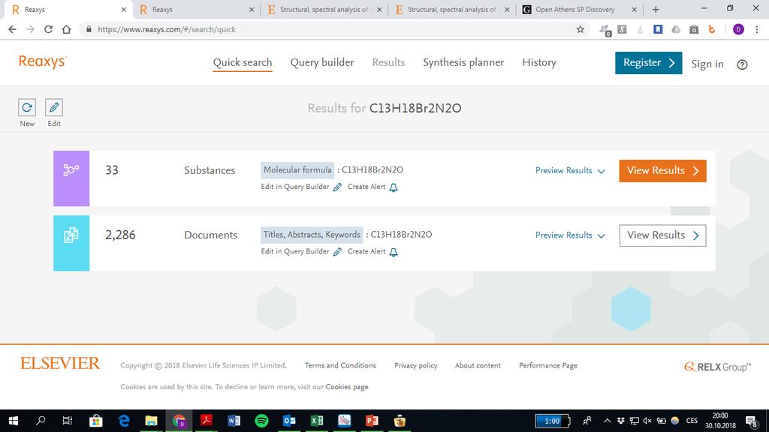Click the pencil icon beside Substances Edit in Query Builder

pos(337,187)
